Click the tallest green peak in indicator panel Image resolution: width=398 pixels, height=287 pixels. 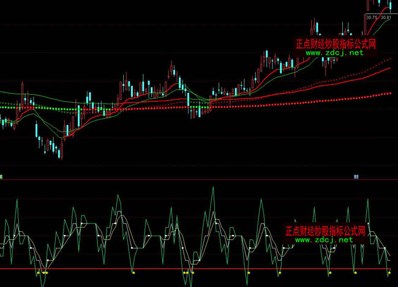pyautogui.click(x=212, y=188)
